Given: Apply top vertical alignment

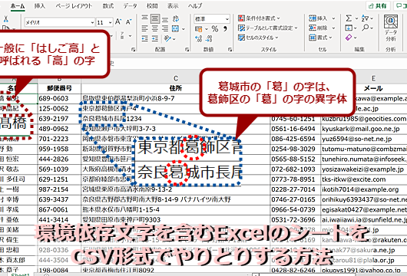Looking at the screenshot, I should (x=145, y=18).
